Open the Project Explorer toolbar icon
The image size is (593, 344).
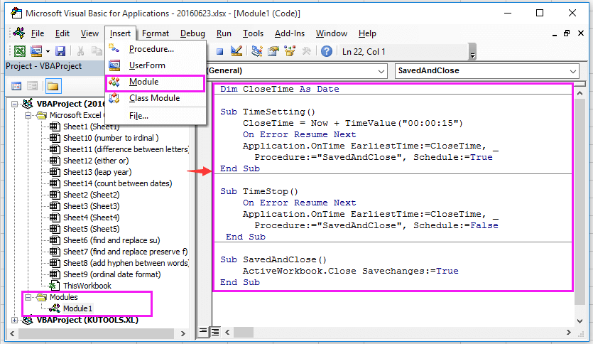[x=256, y=51]
